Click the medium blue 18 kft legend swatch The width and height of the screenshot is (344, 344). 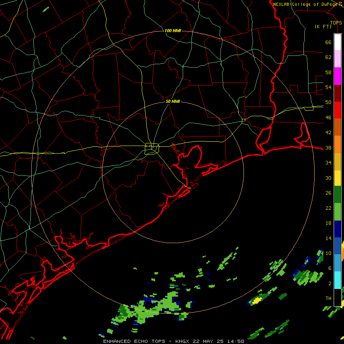click(338, 246)
